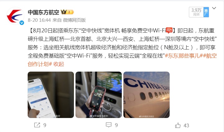The image size is (224, 132).
Task: Open the 中国东方航空 profile name
Action: [x=43, y=12]
